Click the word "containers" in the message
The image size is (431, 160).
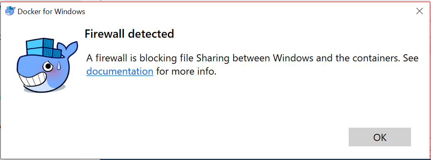click(373, 58)
